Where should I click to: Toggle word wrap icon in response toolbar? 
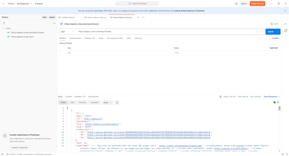(117, 103)
